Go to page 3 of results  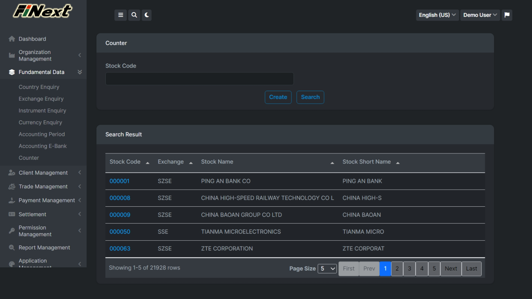click(x=409, y=269)
